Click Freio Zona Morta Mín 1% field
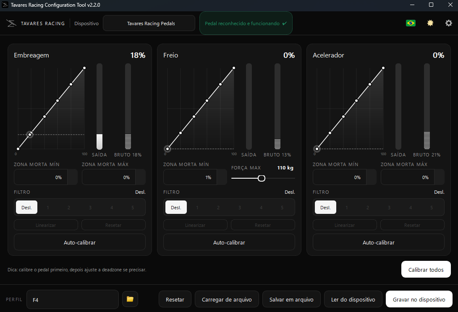The image size is (458, 312). tap(190, 177)
